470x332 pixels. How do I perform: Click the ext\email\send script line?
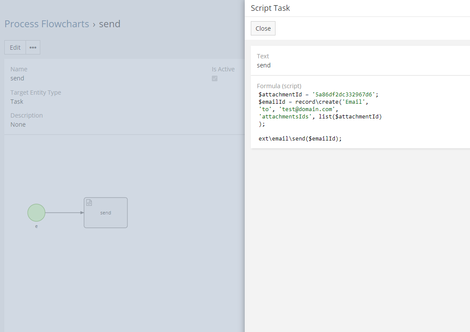click(300, 139)
